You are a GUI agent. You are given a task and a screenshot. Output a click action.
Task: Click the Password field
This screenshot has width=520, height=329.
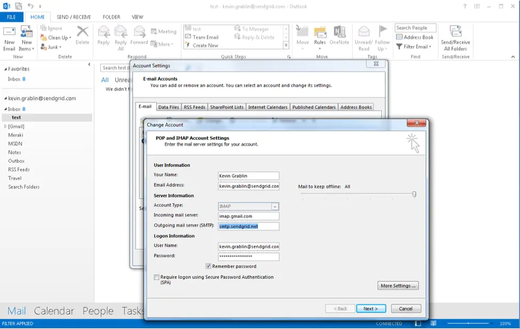pos(249,256)
